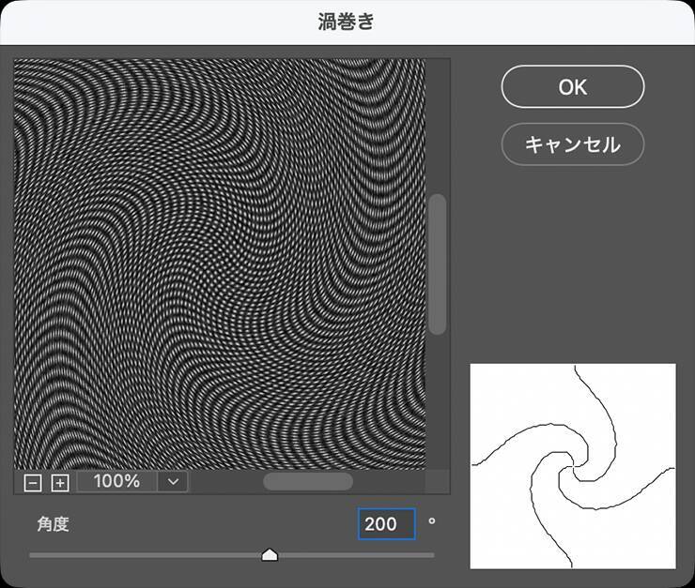
Task: Zoom in preview with plus icon
Action: coord(60,483)
